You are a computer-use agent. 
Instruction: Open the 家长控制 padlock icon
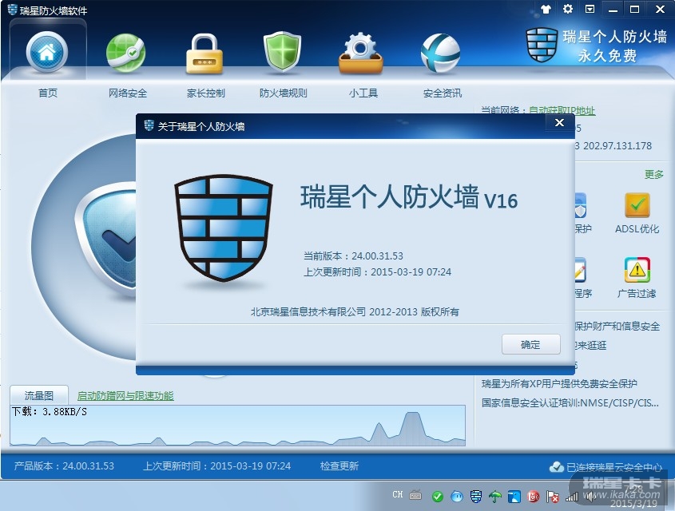204,53
